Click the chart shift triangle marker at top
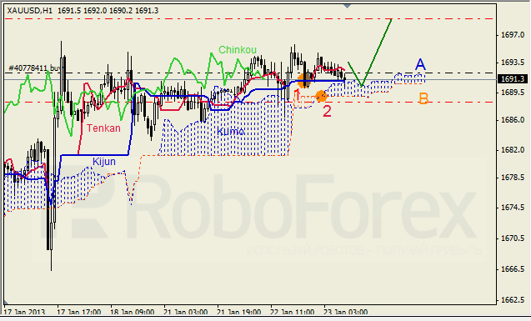 (x=347, y=6)
